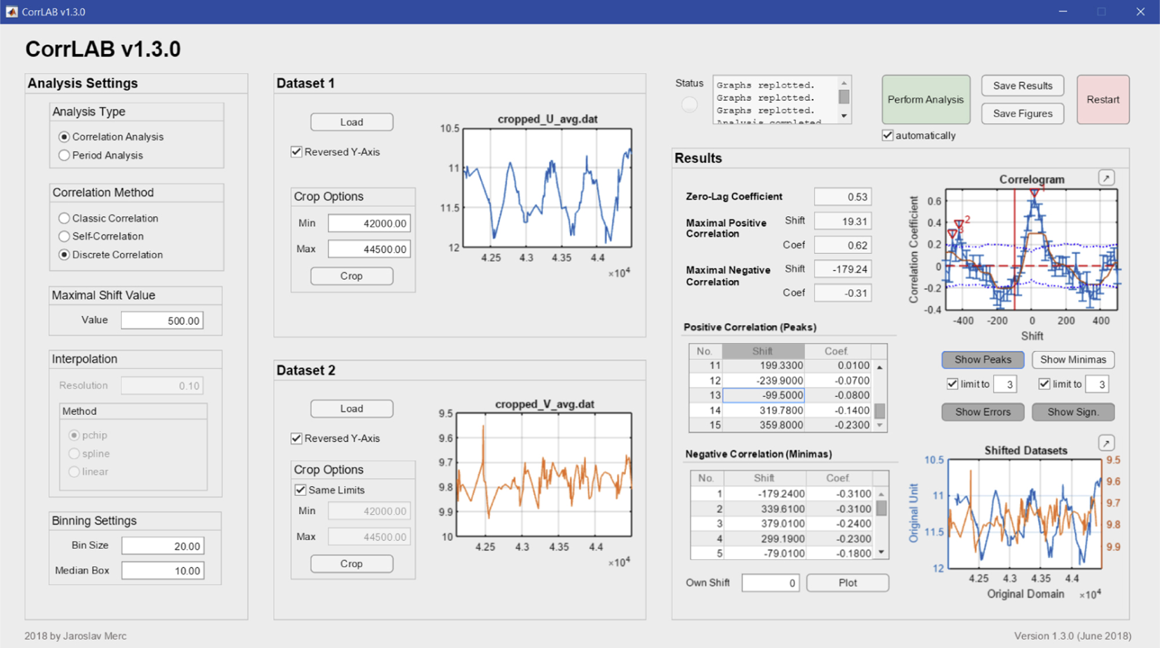Click down arrow of Negative Correlation table scrollbar
This screenshot has width=1160, height=648.
point(882,552)
